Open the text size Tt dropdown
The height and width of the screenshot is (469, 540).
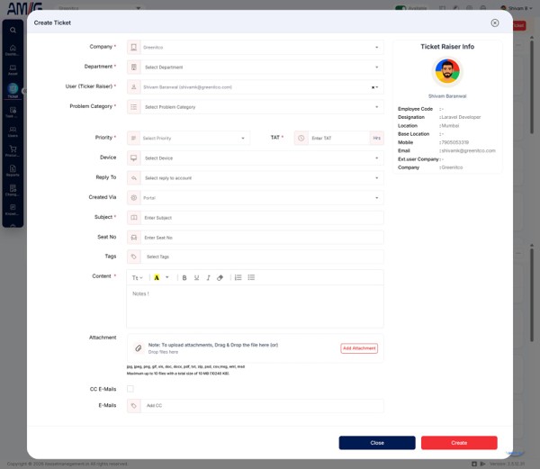137,277
